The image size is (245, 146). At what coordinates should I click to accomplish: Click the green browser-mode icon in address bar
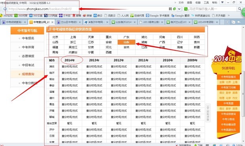click(174, 9)
